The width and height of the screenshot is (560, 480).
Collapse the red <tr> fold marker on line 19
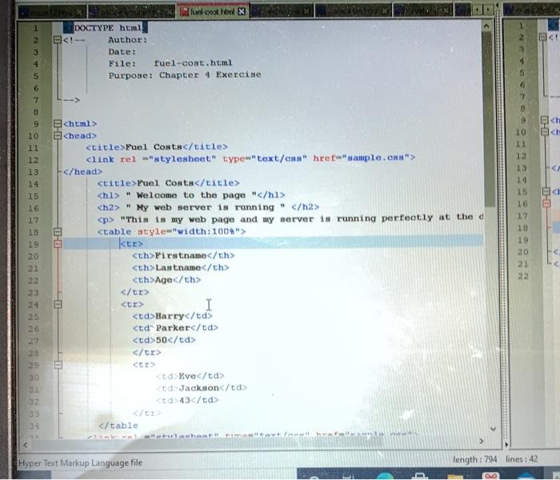click(58, 244)
